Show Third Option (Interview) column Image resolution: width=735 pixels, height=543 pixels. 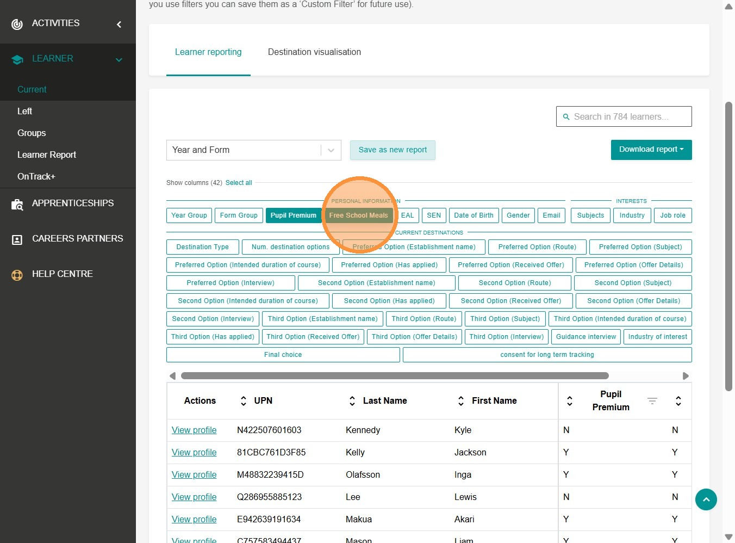click(507, 337)
